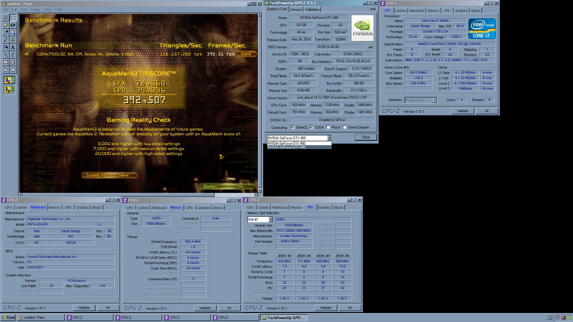
Task: Pick the Eraser tool in Paint
Action: point(6,25)
